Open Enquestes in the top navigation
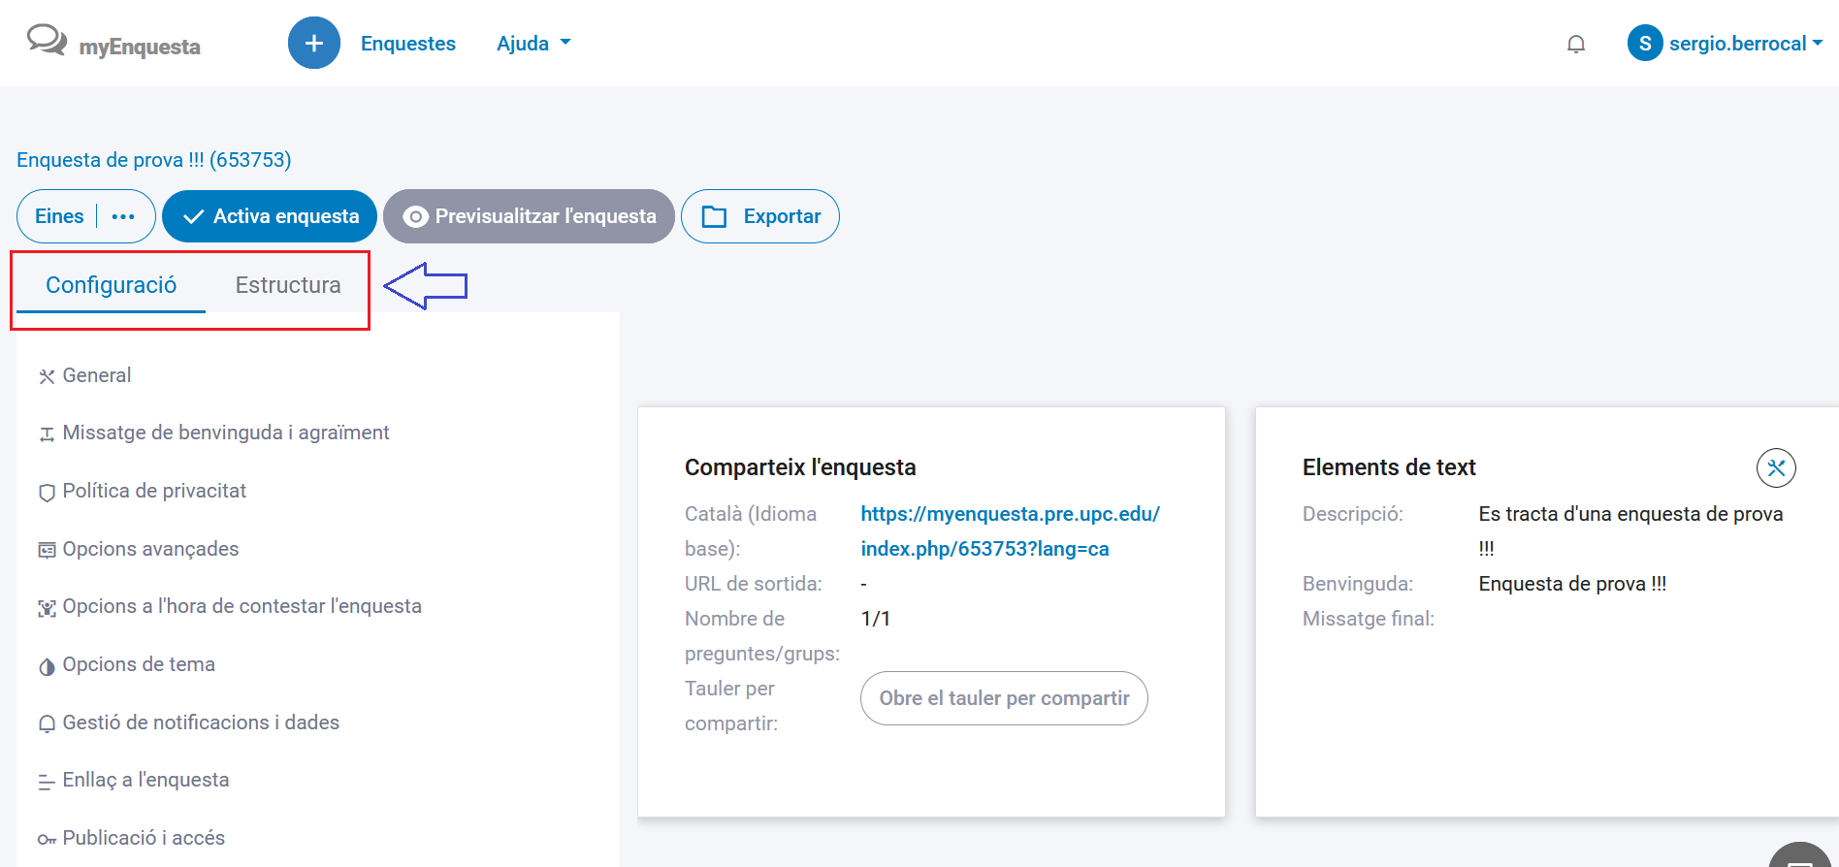The image size is (1839, 867). 407,44
